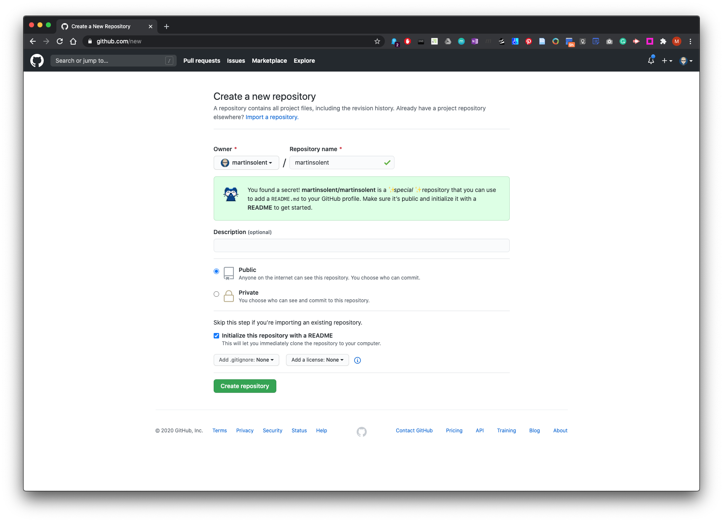723x522 pixels.
Task: Open the notifications bell
Action: 651,61
